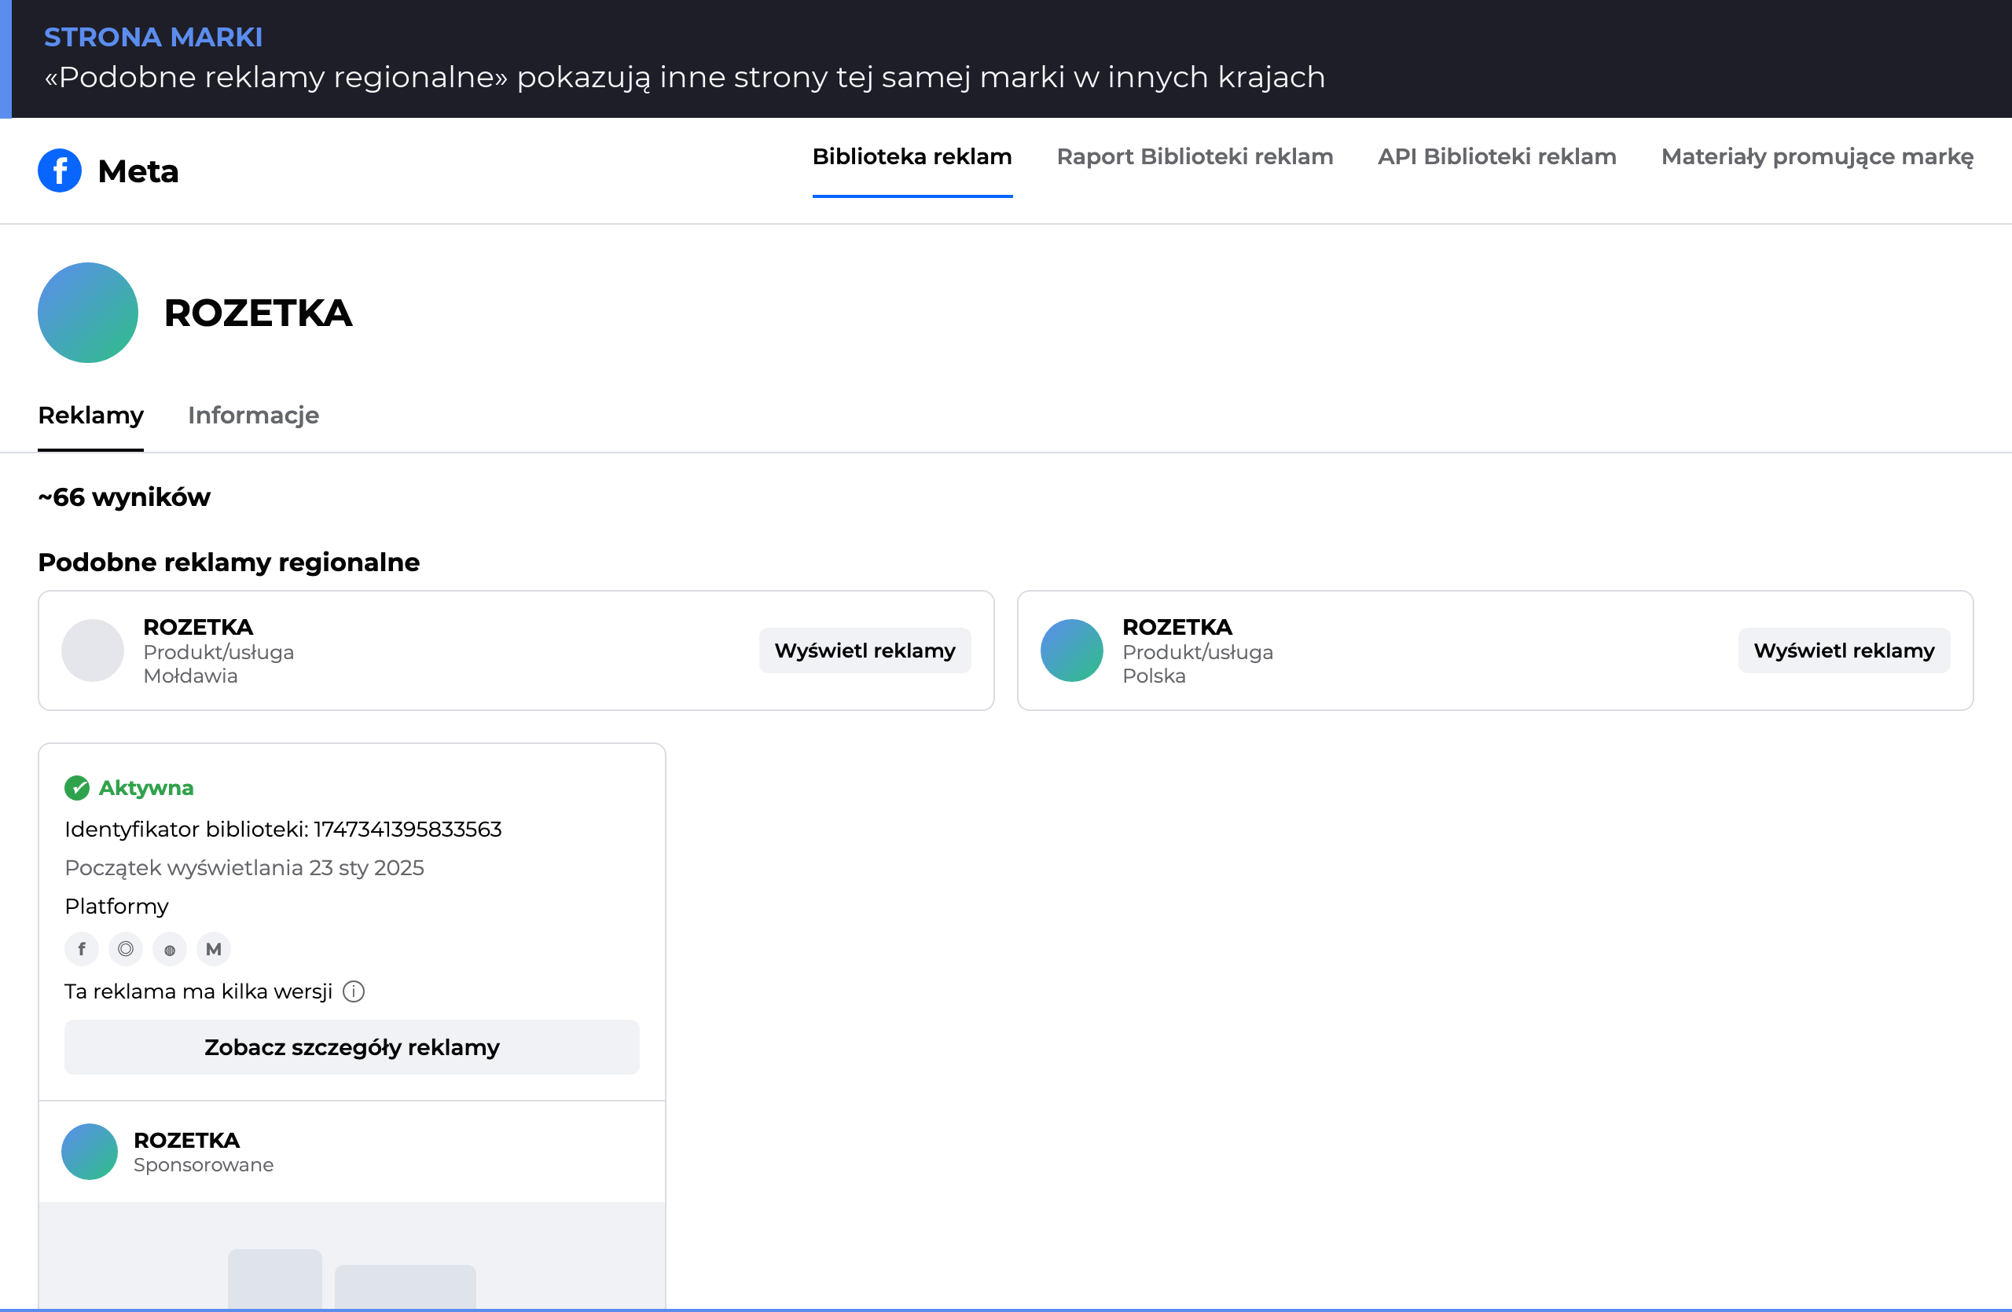Click the gradient avatar of ROZETKA Polska
The width and height of the screenshot is (2012, 1312).
pos(1072,651)
